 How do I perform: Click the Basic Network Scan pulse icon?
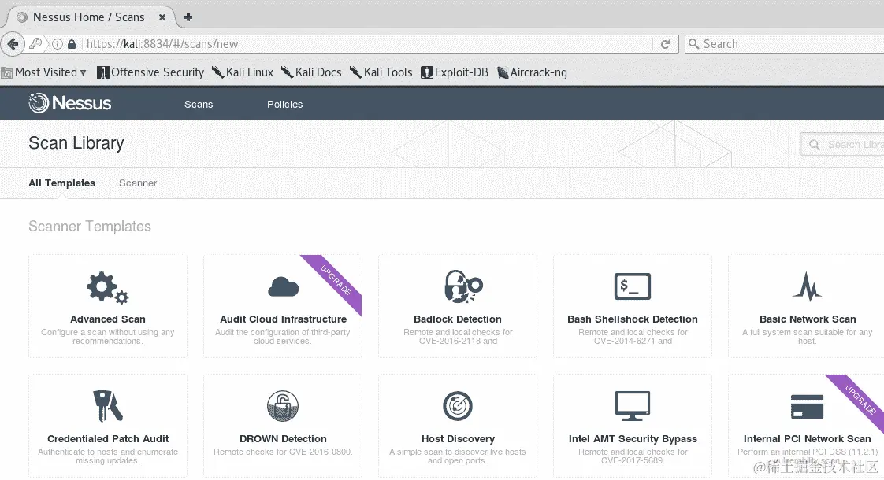[807, 286]
